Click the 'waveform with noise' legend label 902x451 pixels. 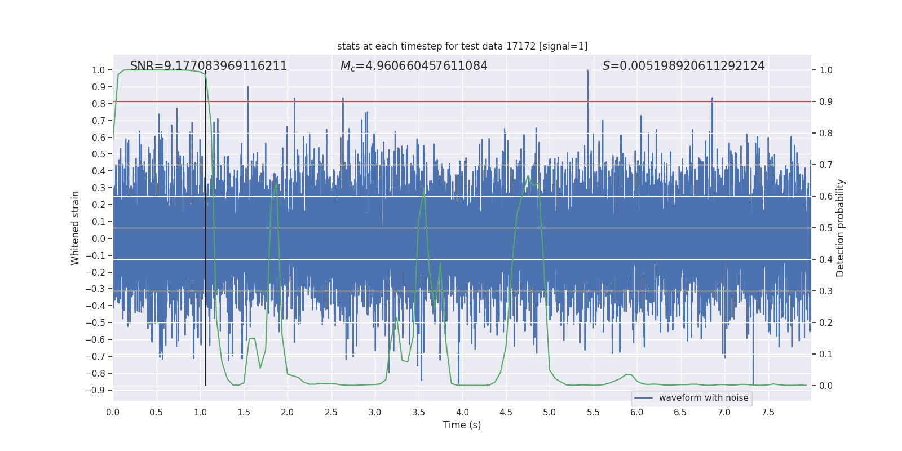[x=703, y=398]
